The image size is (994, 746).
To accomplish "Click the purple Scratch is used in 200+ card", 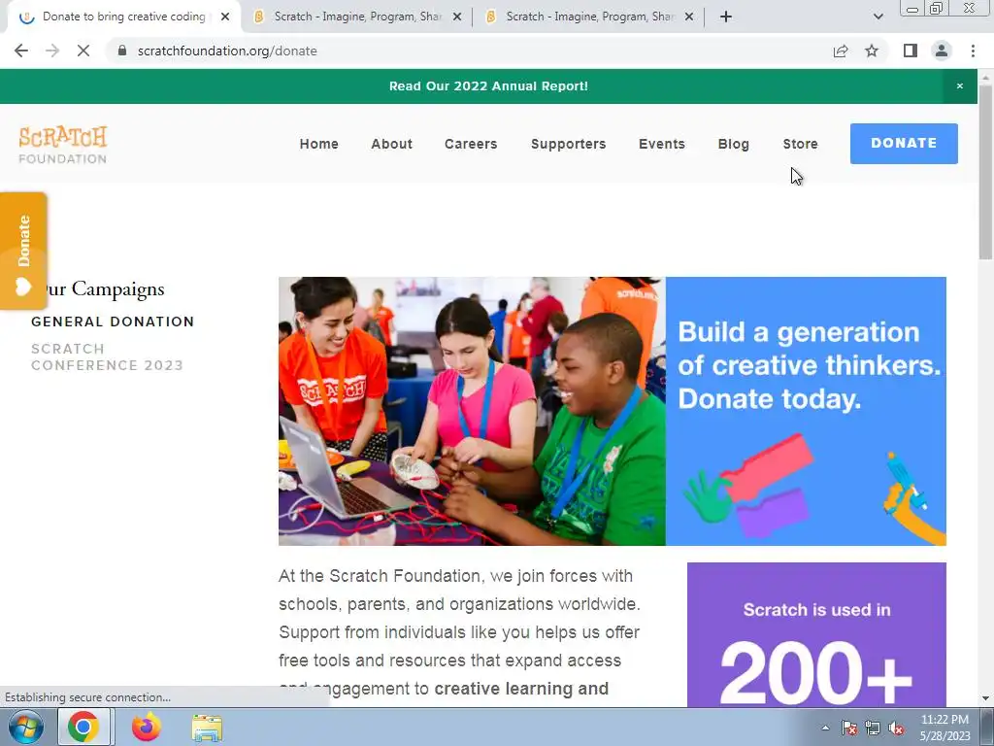I will 816,635.
